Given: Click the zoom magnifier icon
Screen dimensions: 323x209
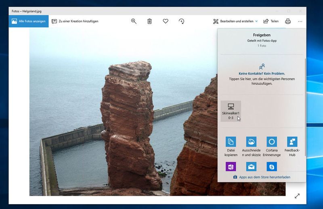Looking at the screenshot, I should [134, 21].
